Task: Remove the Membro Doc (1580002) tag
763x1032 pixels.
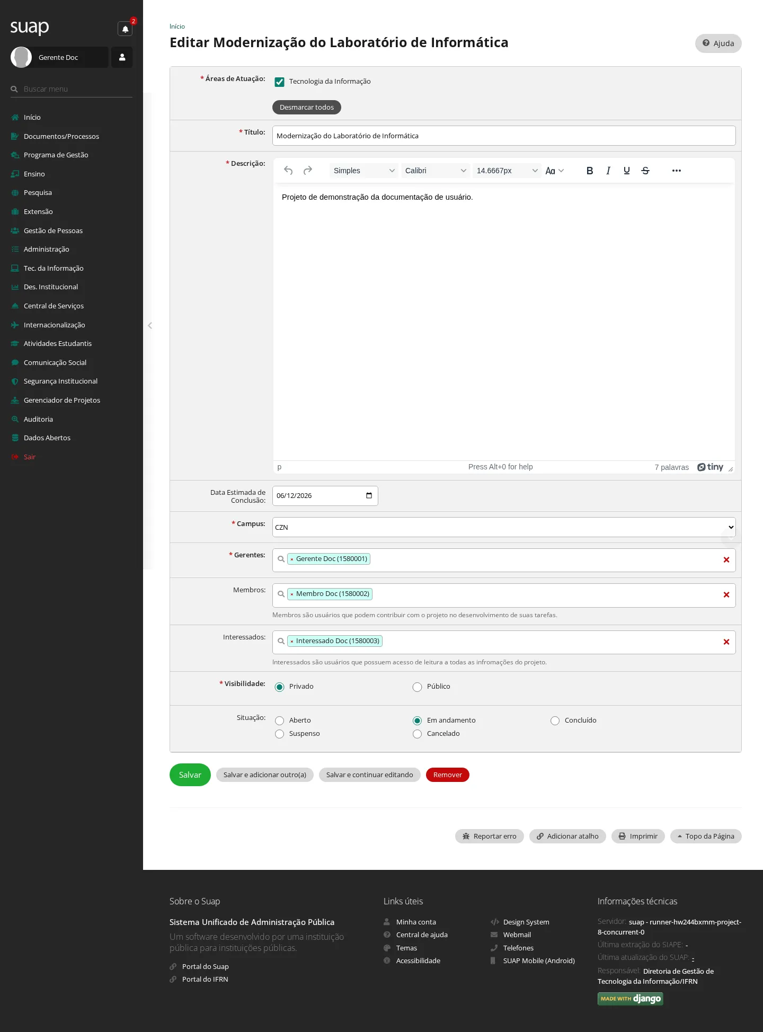Action: pyautogui.click(x=292, y=594)
